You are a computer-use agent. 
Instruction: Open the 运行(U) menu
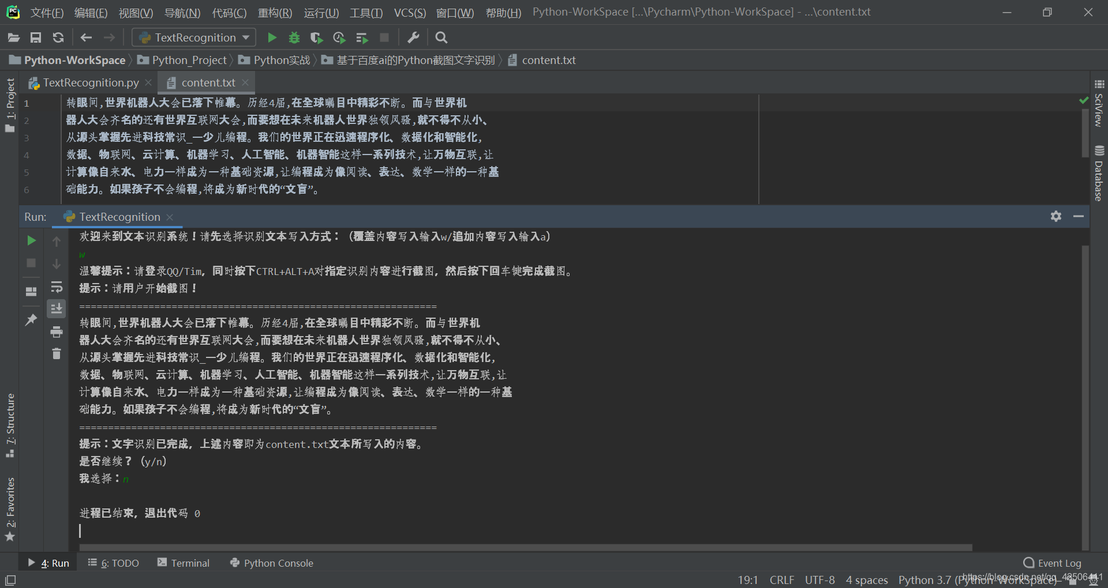321,12
